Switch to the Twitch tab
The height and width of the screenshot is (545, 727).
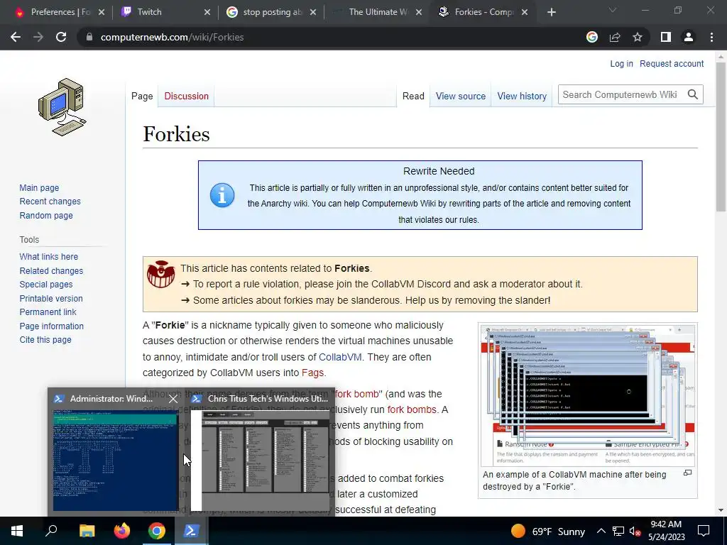165,12
